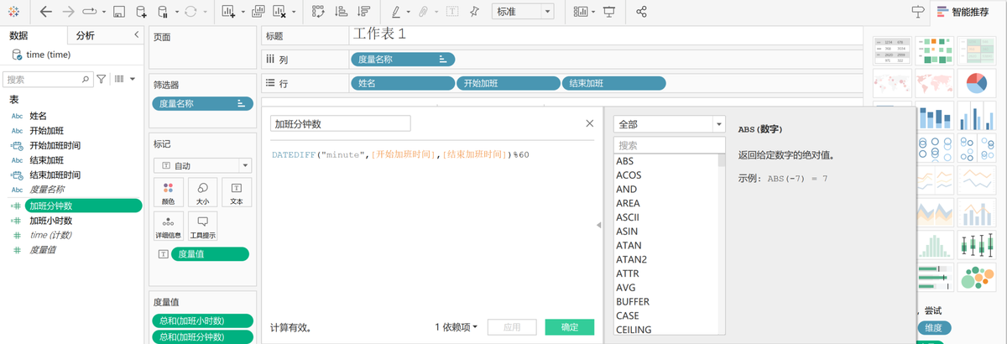Click the data guide signpost icon
1007x344 pixels.
pyautogui.click(x=917, y=12)
